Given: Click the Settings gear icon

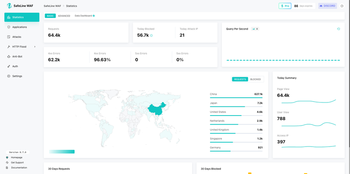Looking at the screenshot, I should click(9, 76).
